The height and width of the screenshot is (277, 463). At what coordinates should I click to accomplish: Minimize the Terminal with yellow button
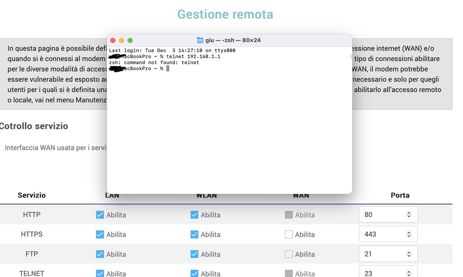122,40
